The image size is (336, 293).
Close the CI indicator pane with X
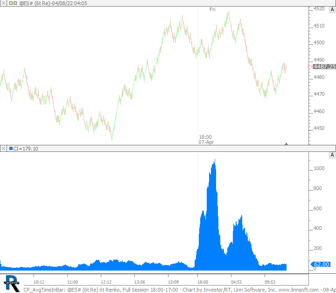pos(3,148)
